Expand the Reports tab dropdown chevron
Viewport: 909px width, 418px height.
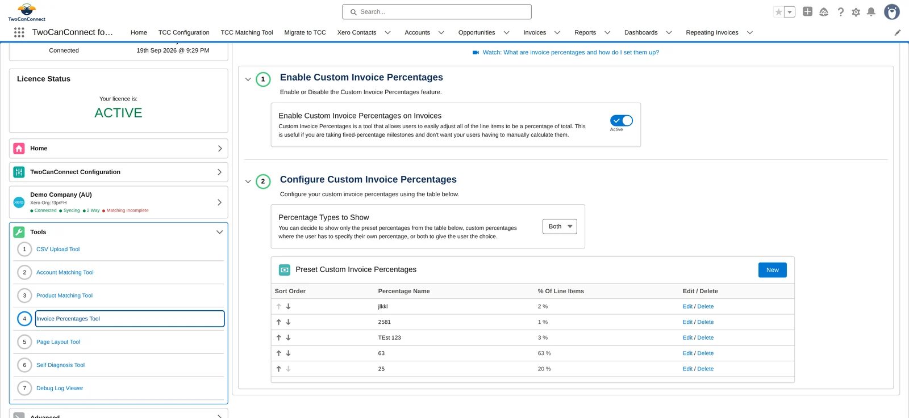[x=607, y=32]
